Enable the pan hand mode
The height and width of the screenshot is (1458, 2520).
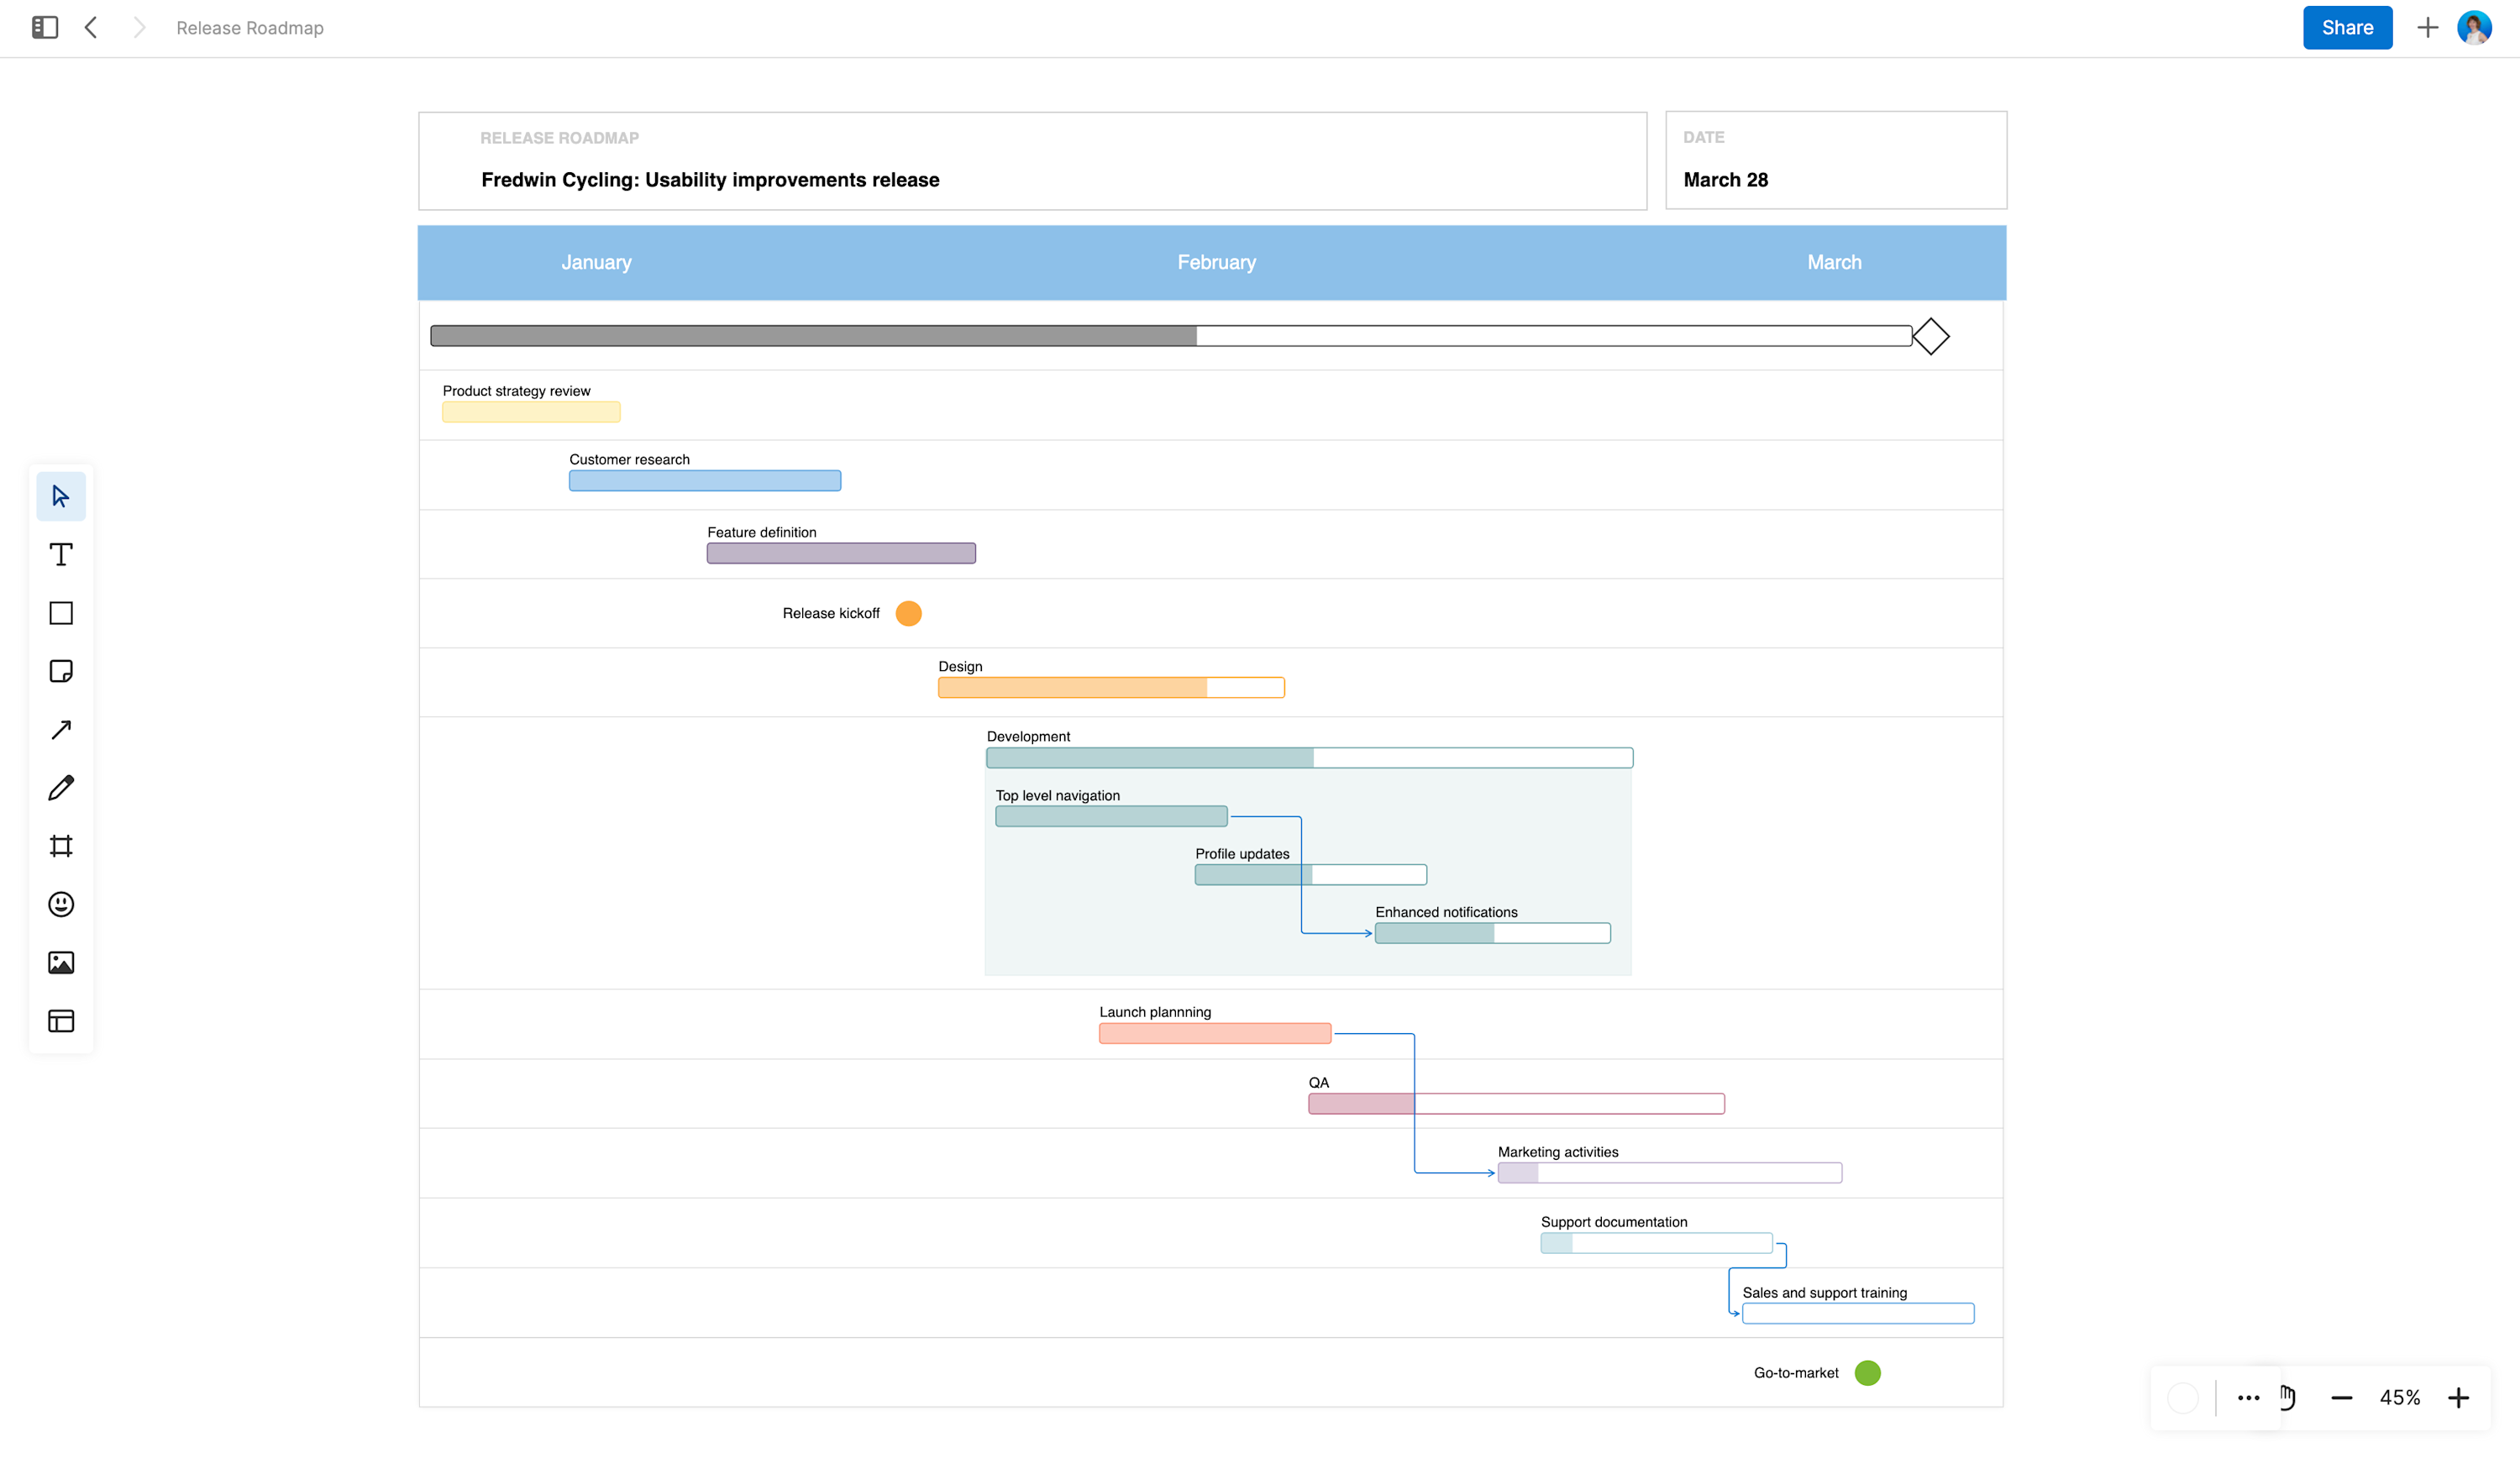pyautogui.click(x=2287, y=1397)
